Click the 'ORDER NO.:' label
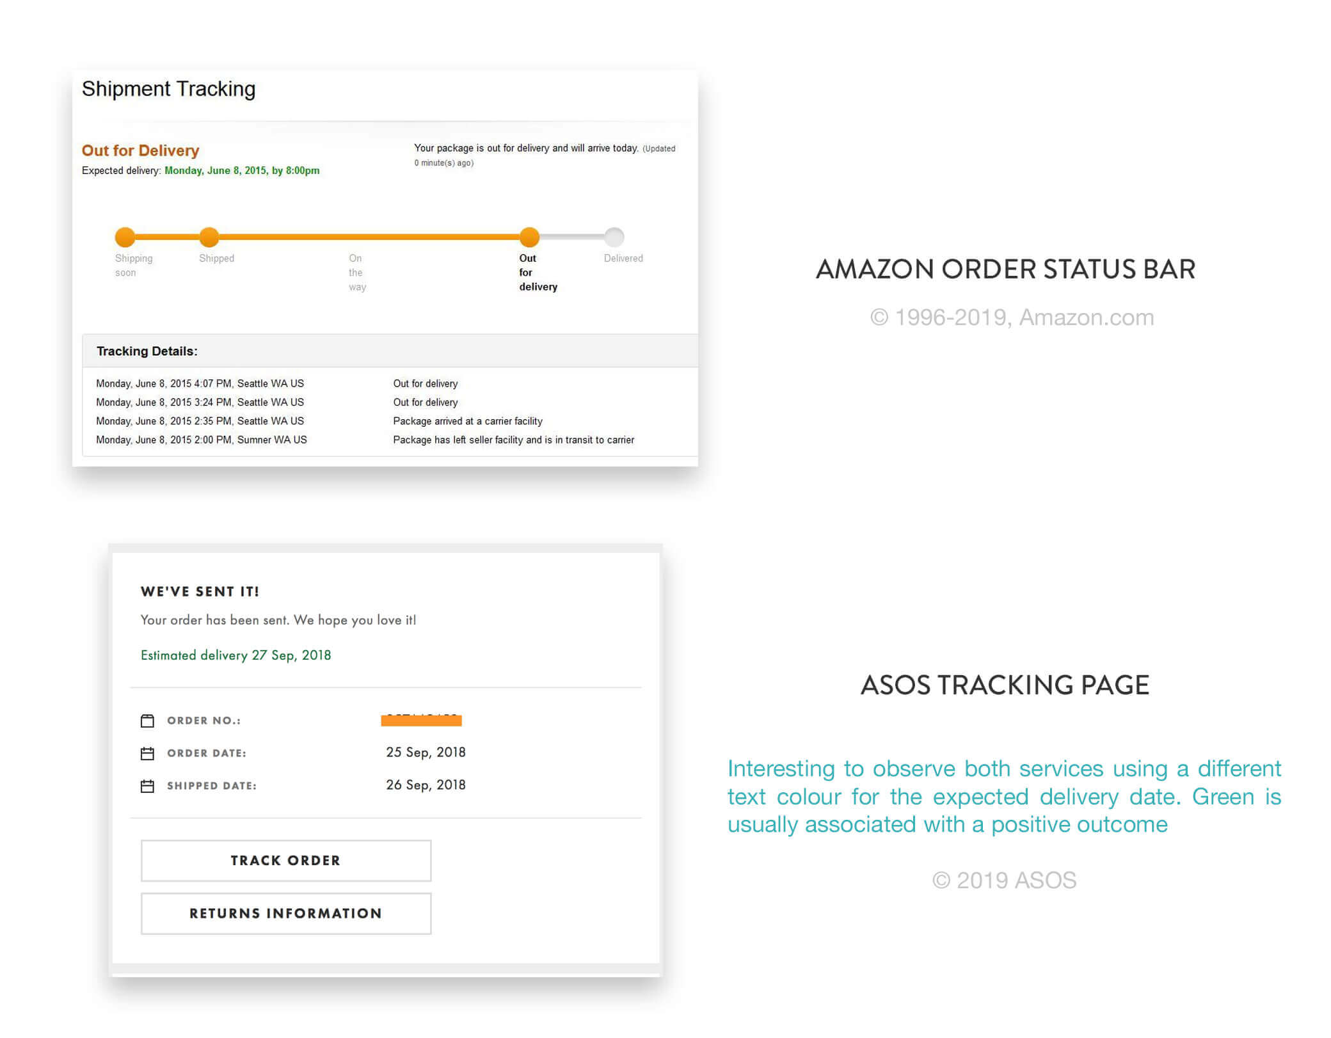 203,721
